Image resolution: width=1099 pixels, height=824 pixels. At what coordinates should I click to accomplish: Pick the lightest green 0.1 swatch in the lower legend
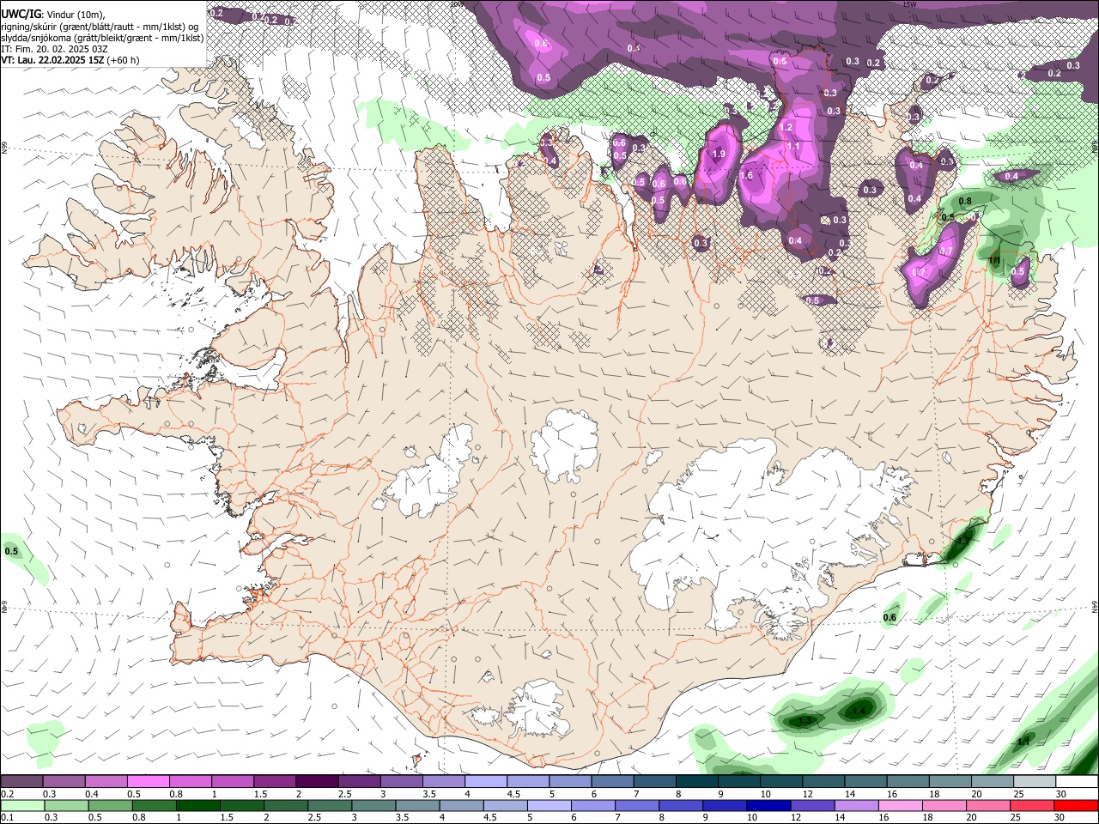pos(21,805)
